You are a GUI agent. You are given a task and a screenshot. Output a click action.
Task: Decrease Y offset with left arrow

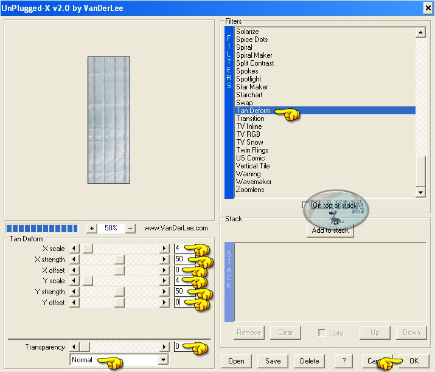click(x=74, y=303)
